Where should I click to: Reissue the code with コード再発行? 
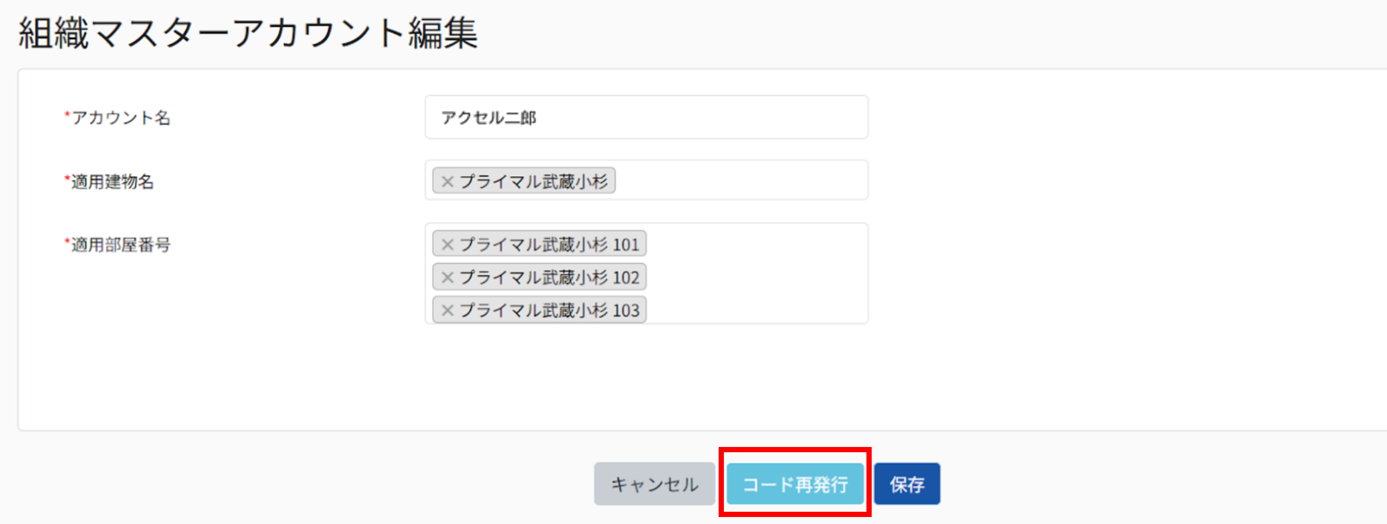pyautogui.click(x=795, y=484)
